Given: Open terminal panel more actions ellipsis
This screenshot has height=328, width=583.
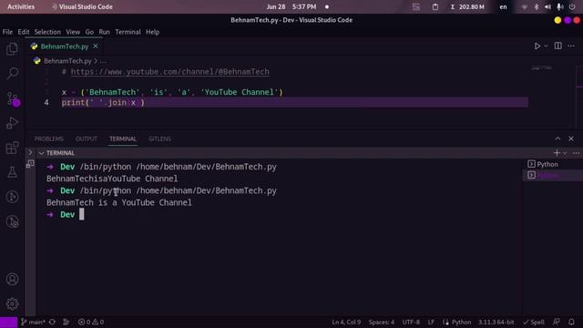Looking at the screenshot, I should (x=576, y=153).
